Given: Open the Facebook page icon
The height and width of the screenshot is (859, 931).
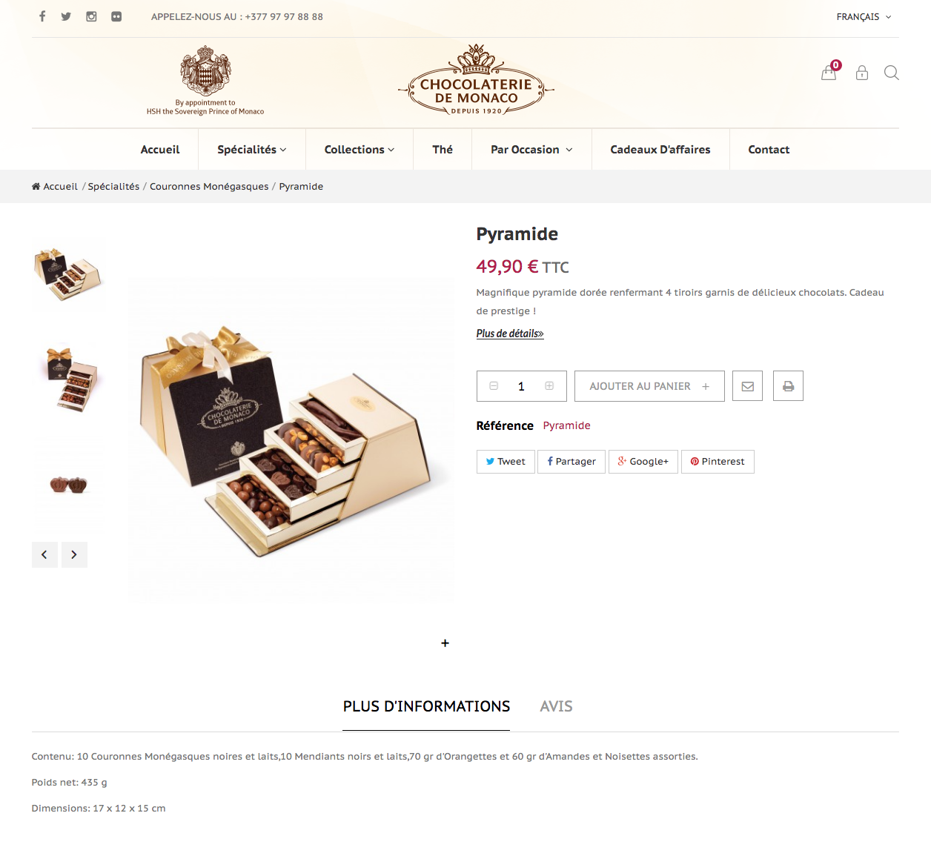Looking at the screenshot, I should pos(42,16).
